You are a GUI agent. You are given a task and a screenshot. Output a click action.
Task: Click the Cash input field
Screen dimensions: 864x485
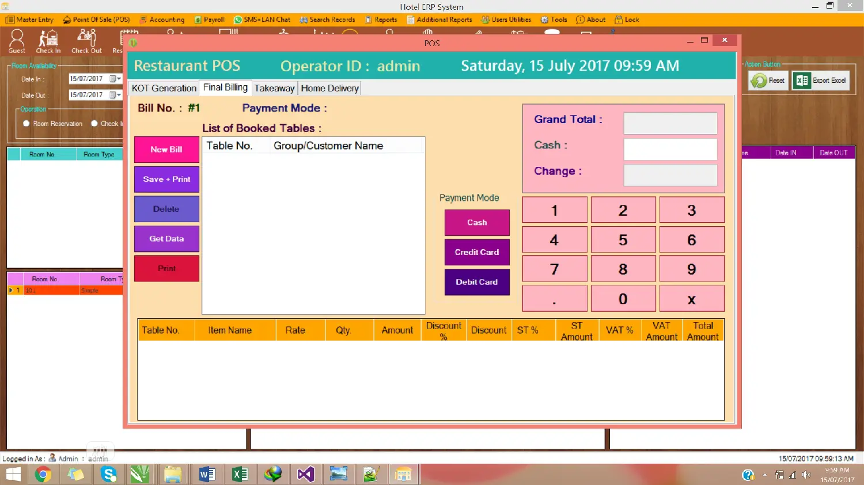670,149
